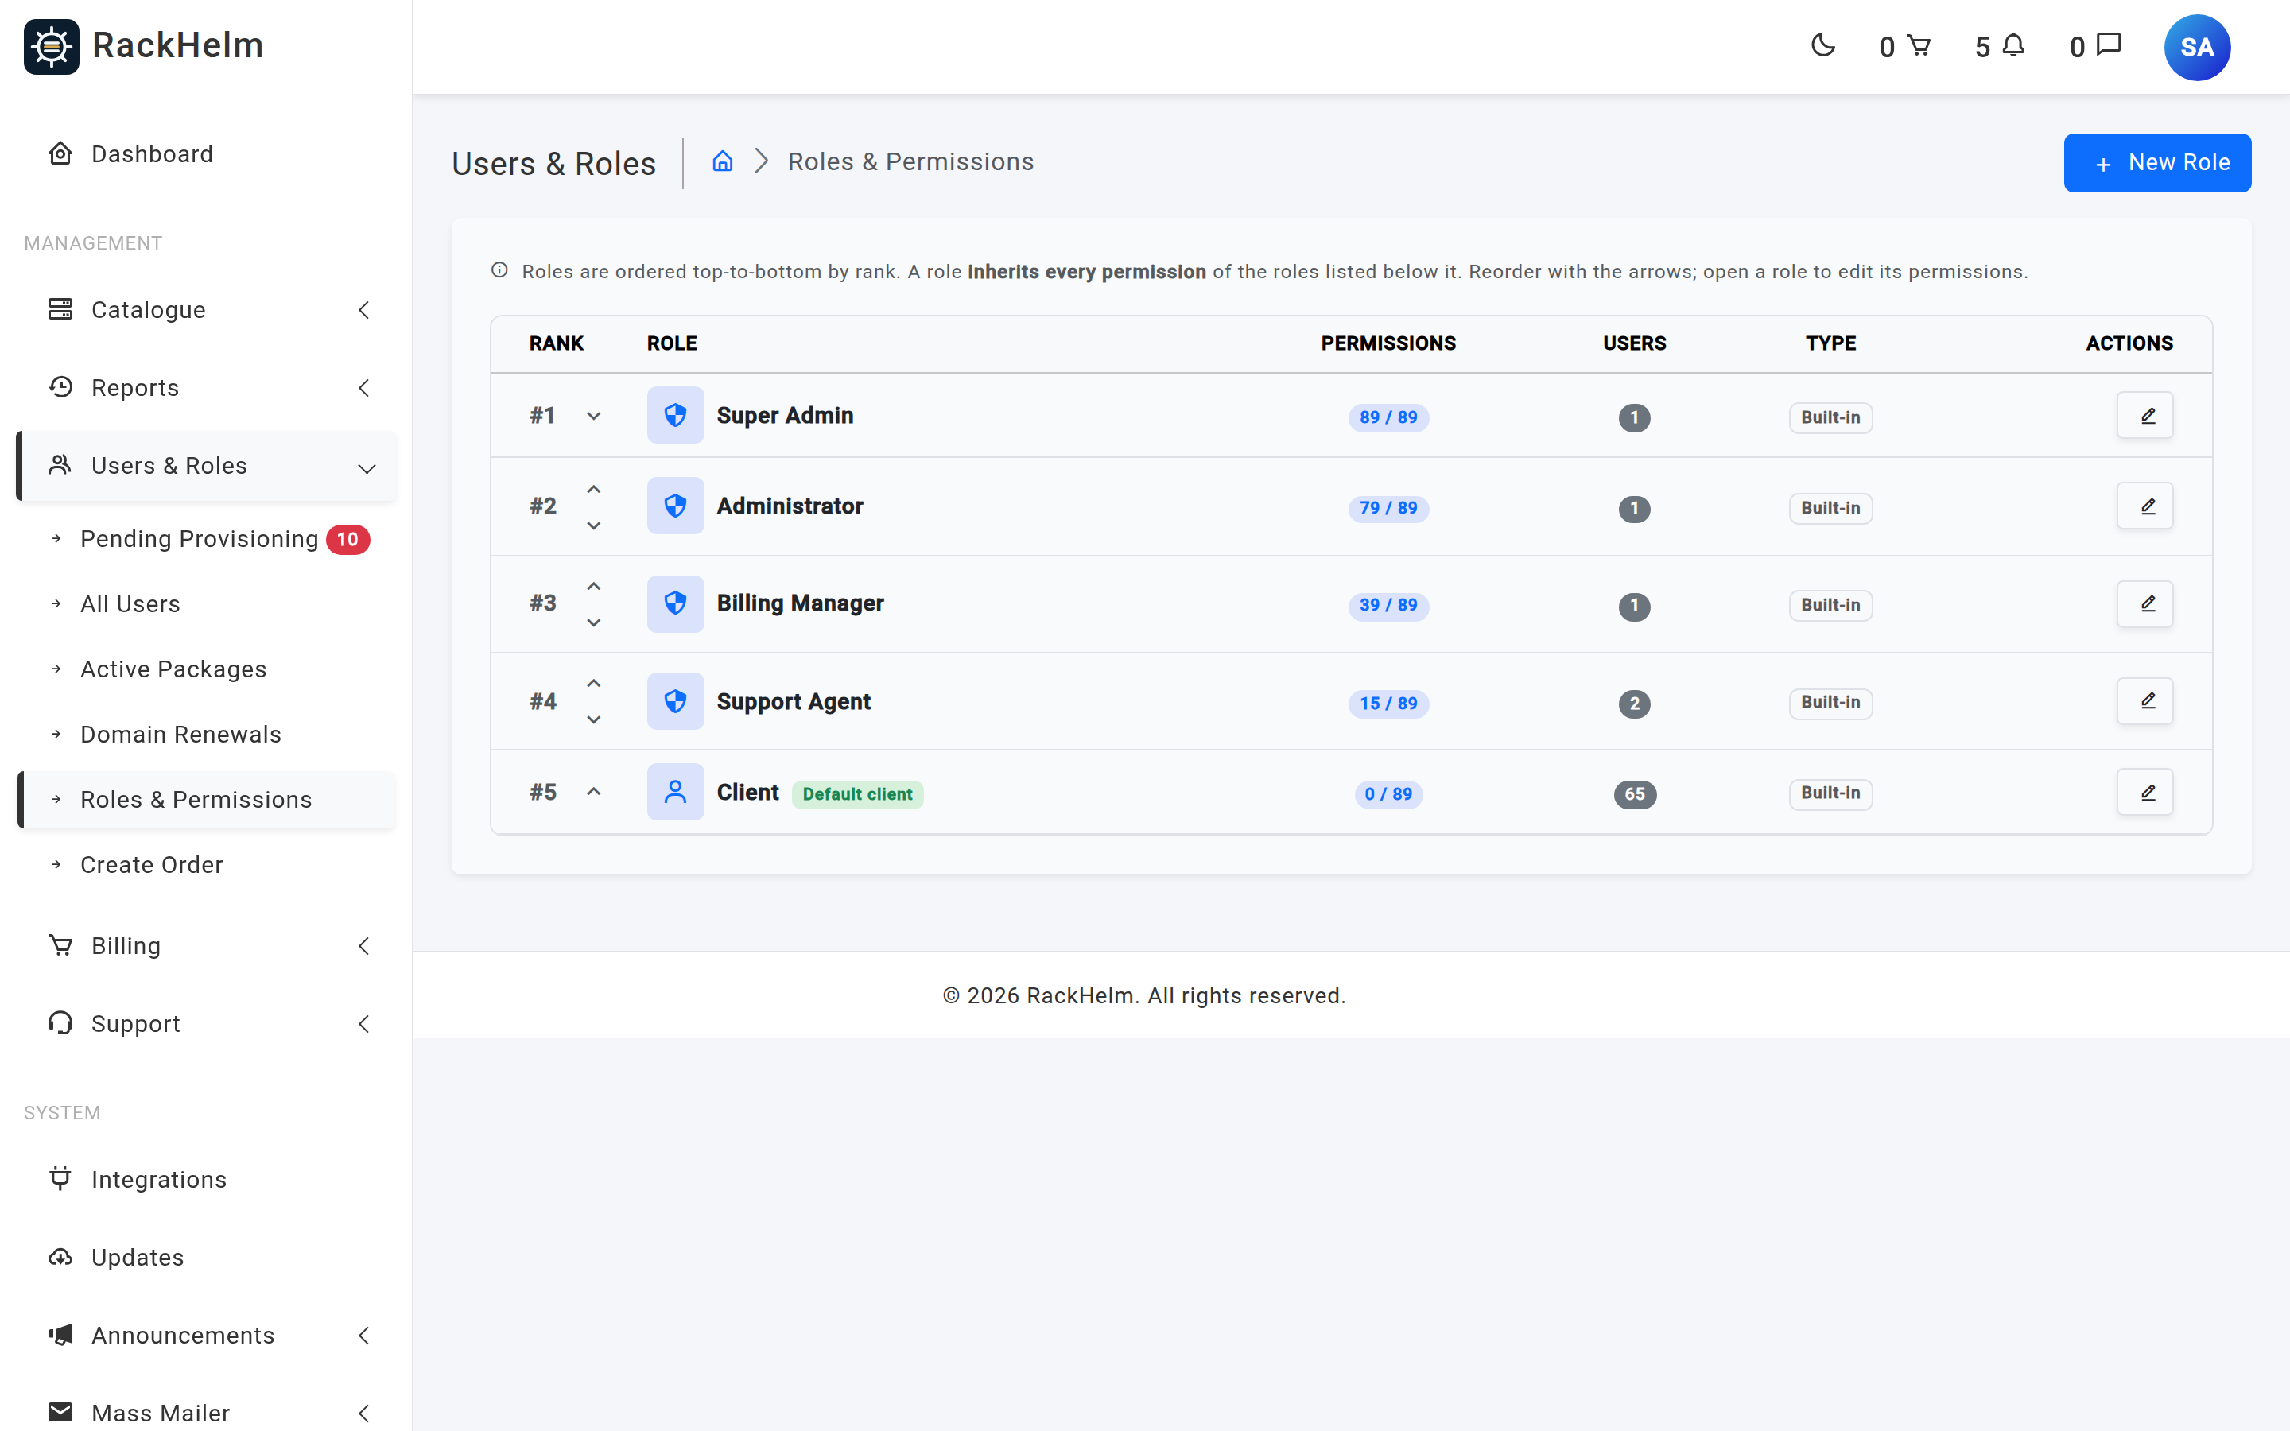Screen dimensions: 2290x1431
Task: Edit the Super Admin role
Action: pyautogui.click(x=2144, y=416)
